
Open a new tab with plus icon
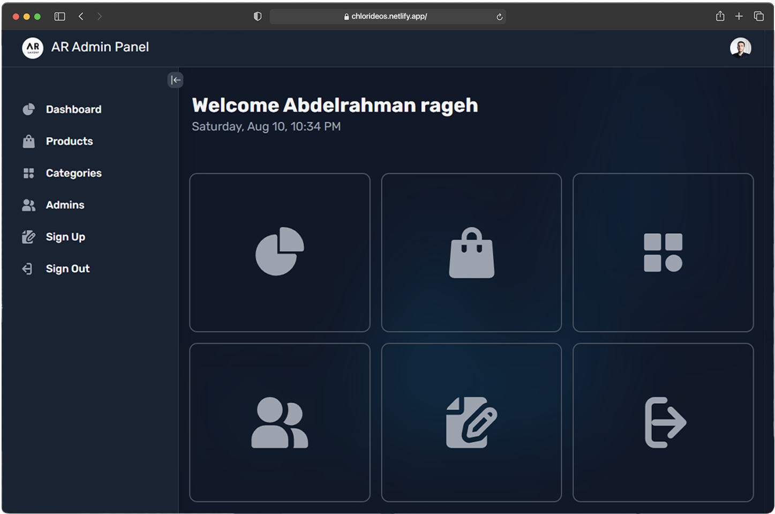(x=739, y=16)
